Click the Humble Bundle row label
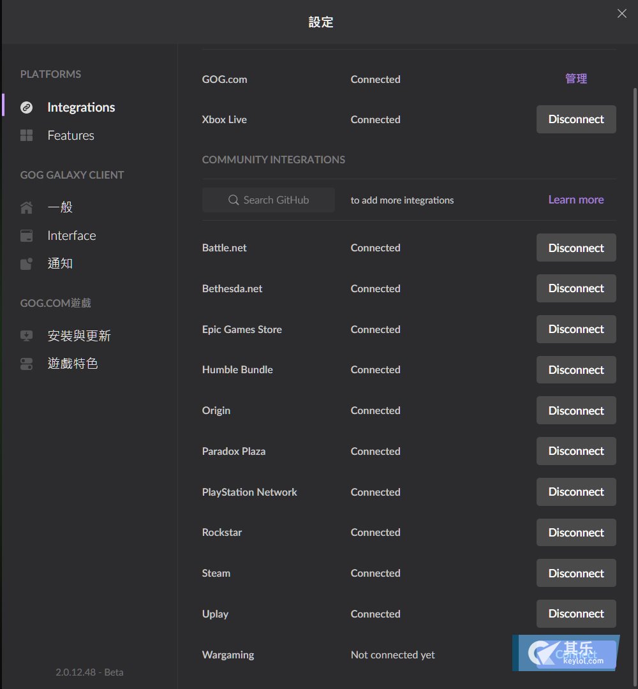This screenshot has width=638, height=689. pyautogui.click(x=237, y=370)
